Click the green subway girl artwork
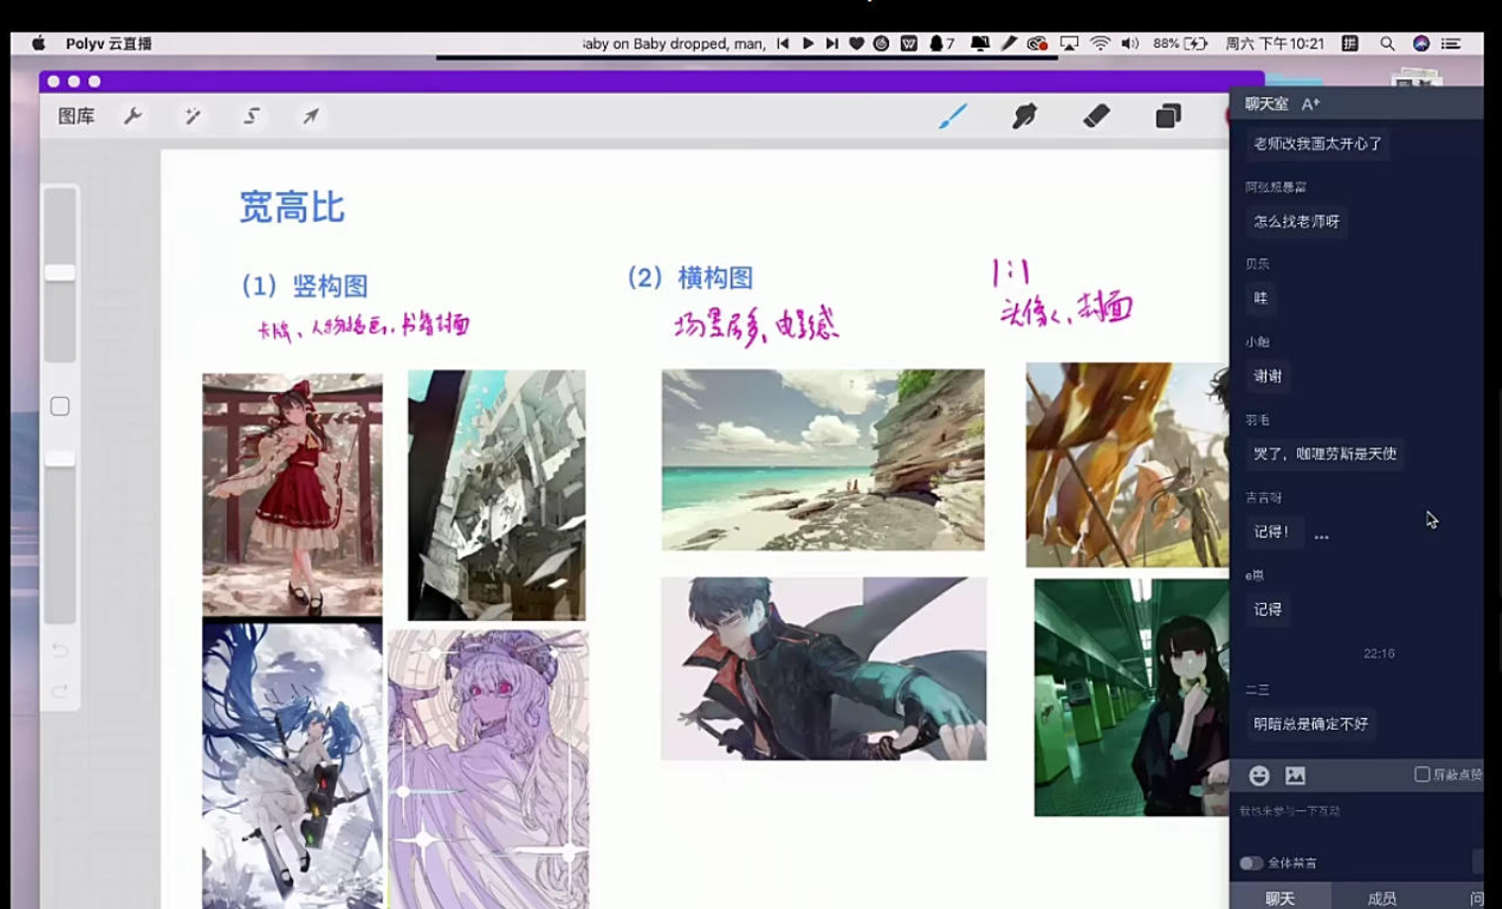This screenshot has height=909, width=1502. [x=1131, y=697]
